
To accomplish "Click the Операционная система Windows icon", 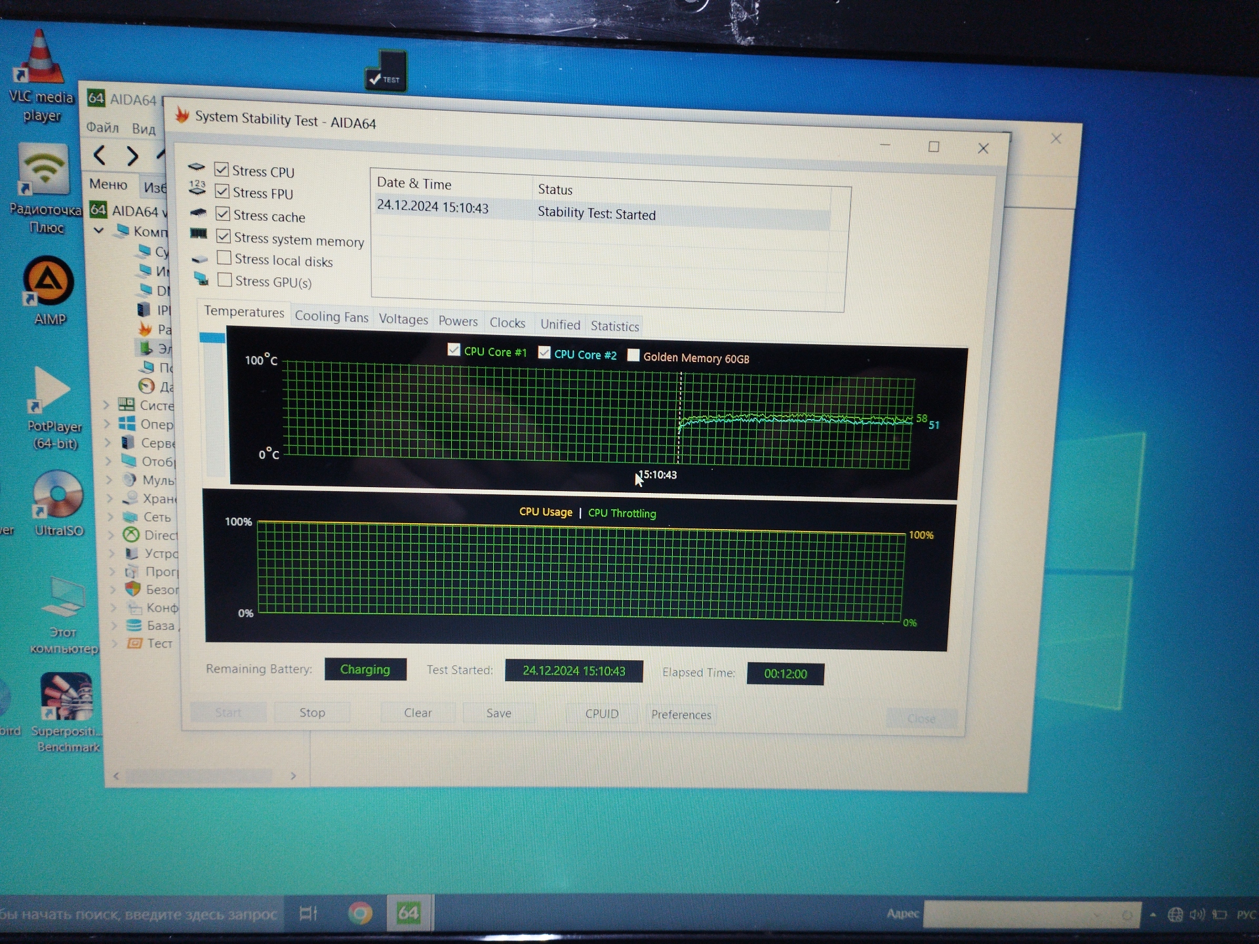I will coord(127,423).
